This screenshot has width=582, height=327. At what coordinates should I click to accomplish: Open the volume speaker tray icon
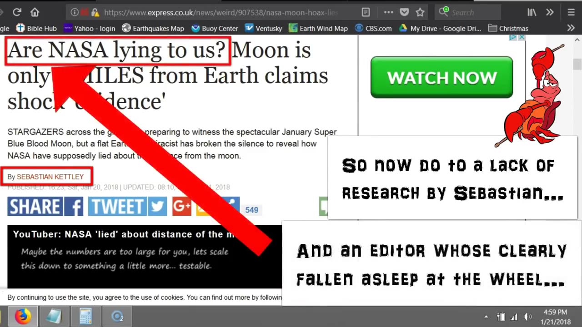527,317
